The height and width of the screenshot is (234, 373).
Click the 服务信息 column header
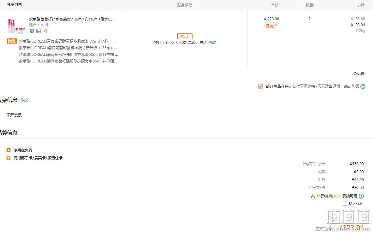pos(185,5)
